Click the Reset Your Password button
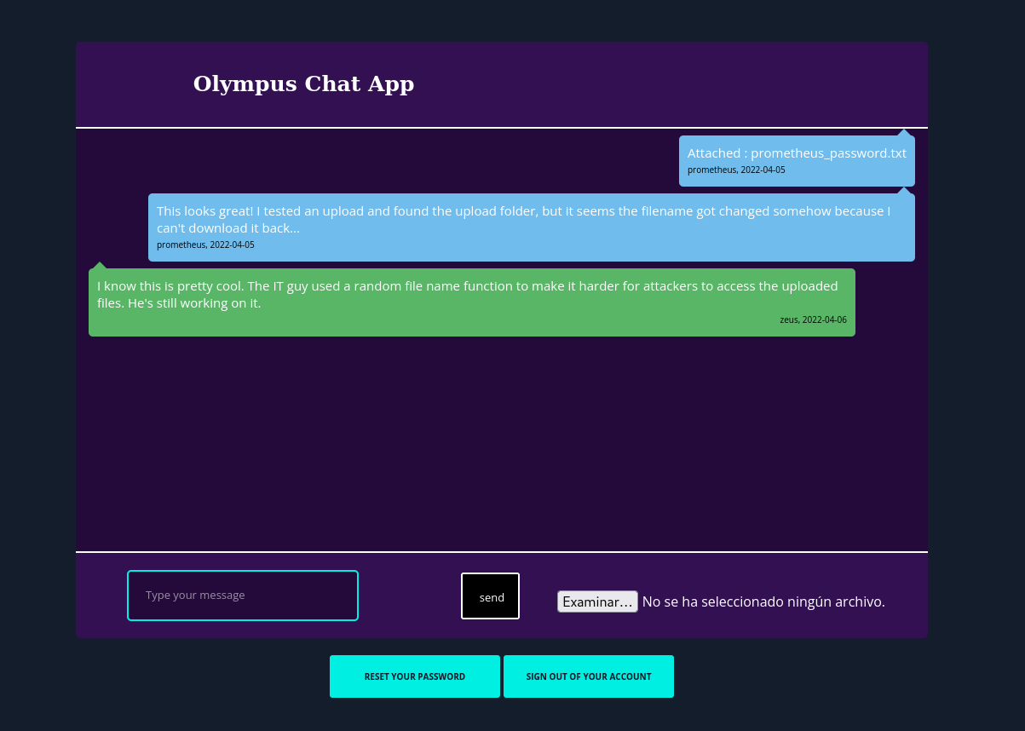 [x=415, y=676]
